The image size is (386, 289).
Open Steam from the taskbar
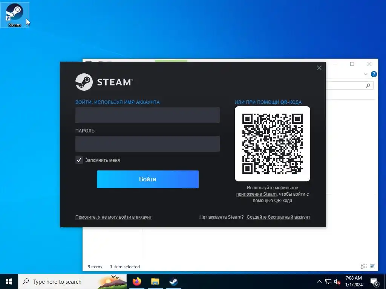173,281
